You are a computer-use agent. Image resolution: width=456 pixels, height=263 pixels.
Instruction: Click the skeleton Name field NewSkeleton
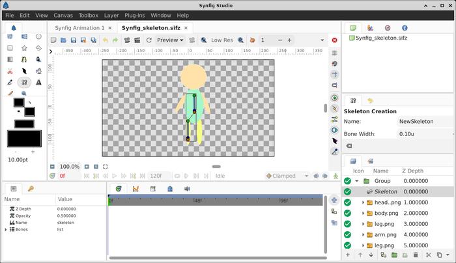pyautogui.click(x=426, y=122)
